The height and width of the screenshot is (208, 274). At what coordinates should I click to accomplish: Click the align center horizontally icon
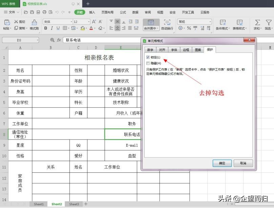tap(118, 28)
